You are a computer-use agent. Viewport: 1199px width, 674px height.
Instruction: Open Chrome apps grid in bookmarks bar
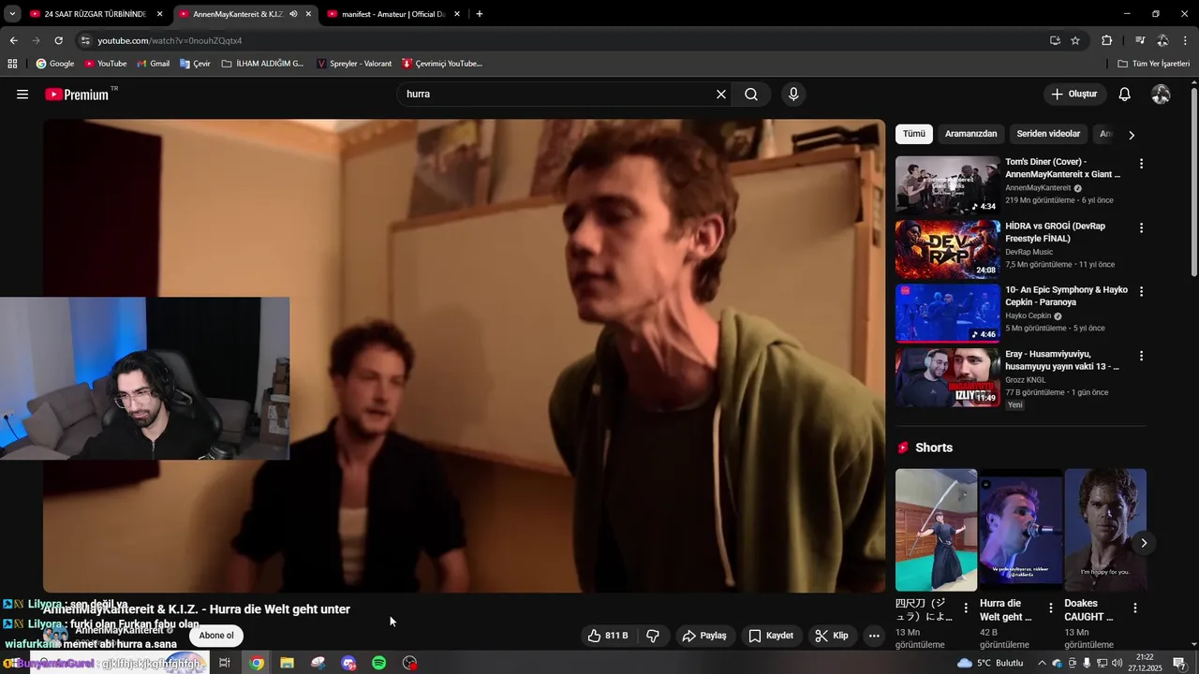pos(12,64)
